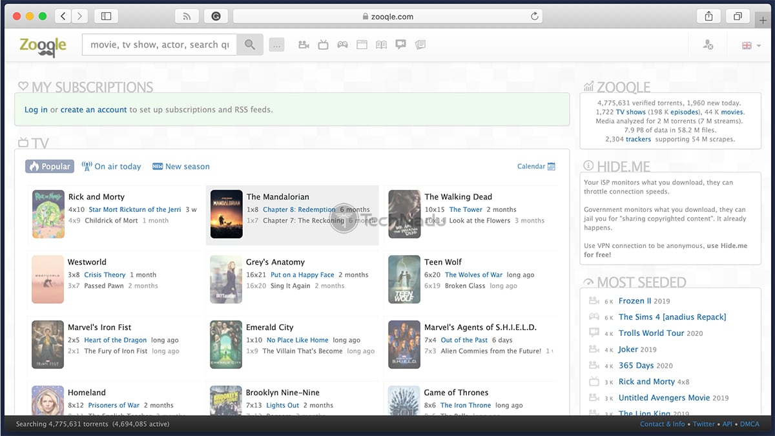This screenshot has height=436, width=775.
Task: Go forward with Safari forward arrow
Action: click(x=80, y=16)
